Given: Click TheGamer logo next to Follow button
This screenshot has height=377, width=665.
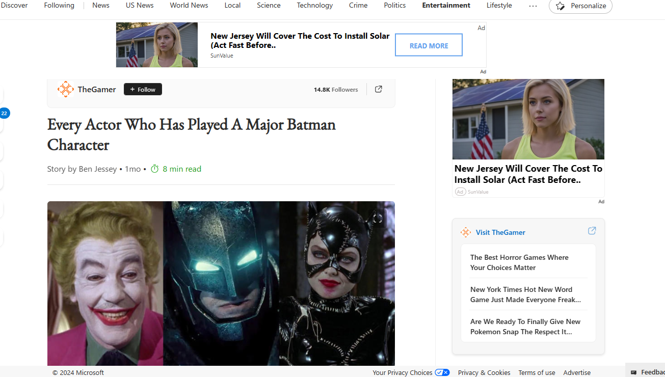Looking at the screenshot, I should [x=66, y=89].
